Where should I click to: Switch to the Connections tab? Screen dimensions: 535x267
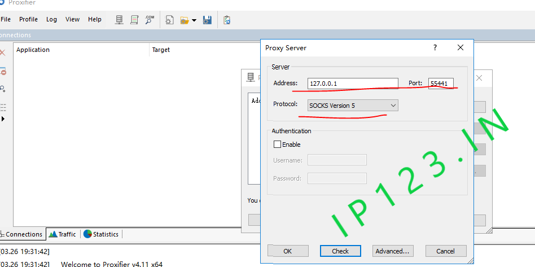click(x=23, y=234)
